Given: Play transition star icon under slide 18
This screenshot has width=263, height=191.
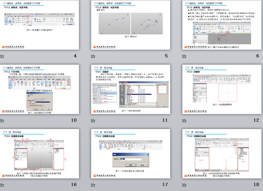Looking at the screenshot, I should point(184,185).
